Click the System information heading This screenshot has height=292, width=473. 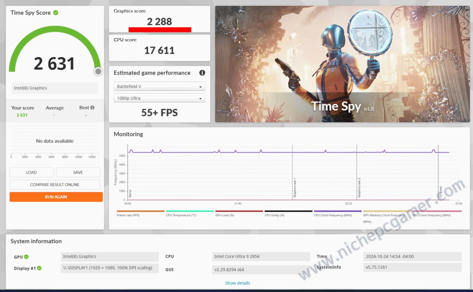pyautogui.click(x=36, y=241)
